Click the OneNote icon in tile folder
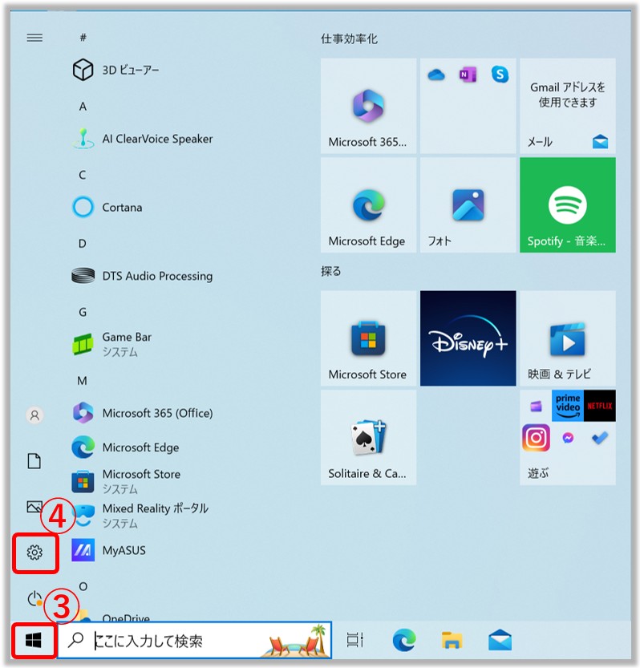The image size is (640, 668). pyautogui.click(x=468, y=75)
